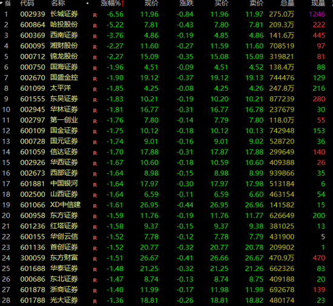Click total volume 247.8万
This screenshot has width=333, height=306.
coord(282,88)
